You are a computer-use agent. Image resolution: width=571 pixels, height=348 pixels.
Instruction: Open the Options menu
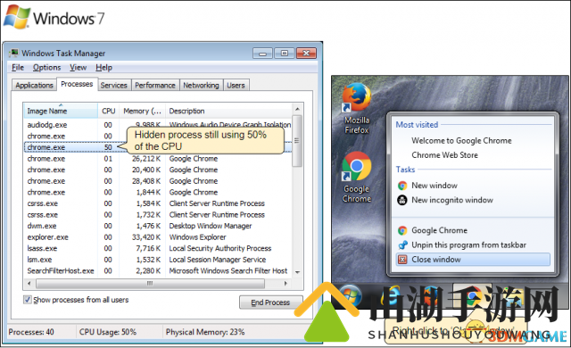coord(46,67)
